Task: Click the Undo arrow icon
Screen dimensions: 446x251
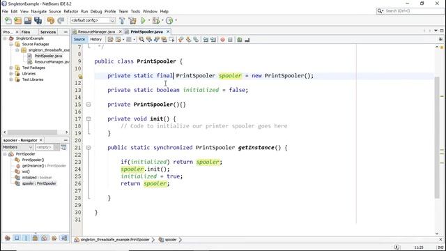Action: tap(51, 20)
